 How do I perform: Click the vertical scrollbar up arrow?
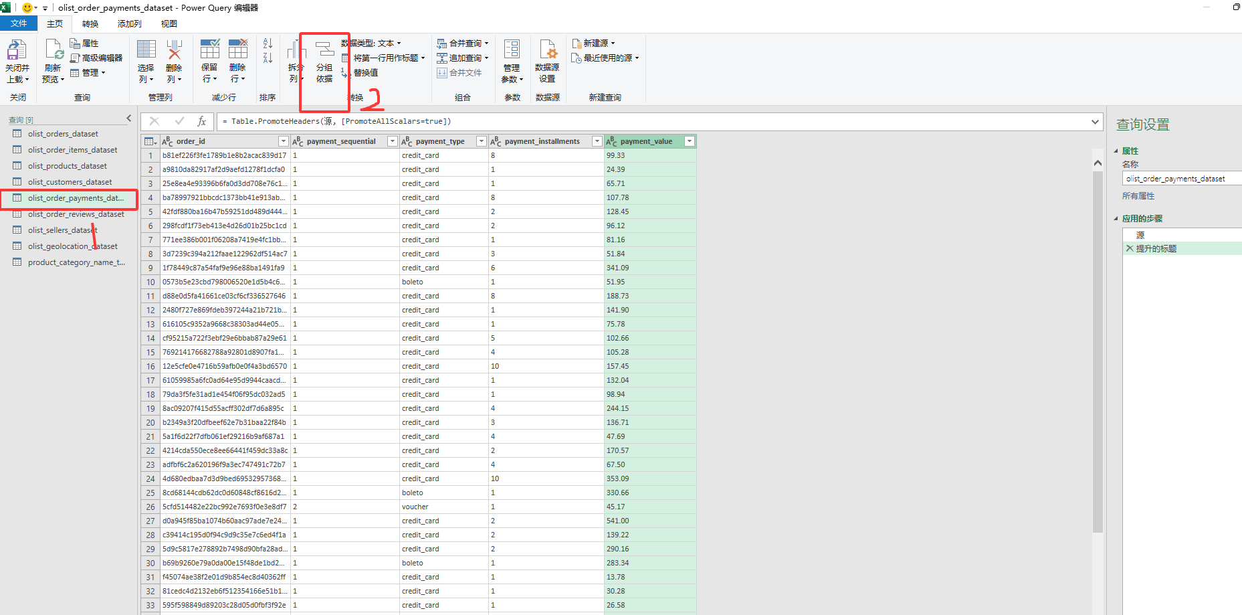(1098, 163)
